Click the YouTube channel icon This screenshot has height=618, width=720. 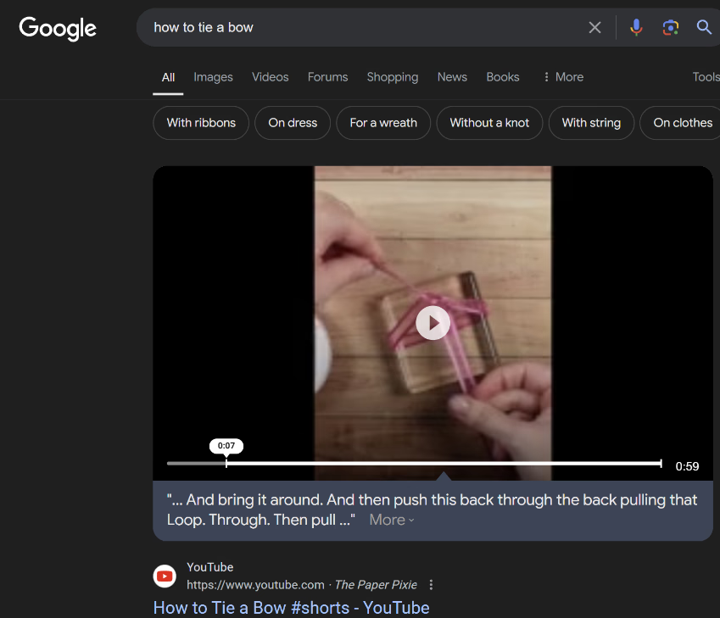click(x=165, y=576)
